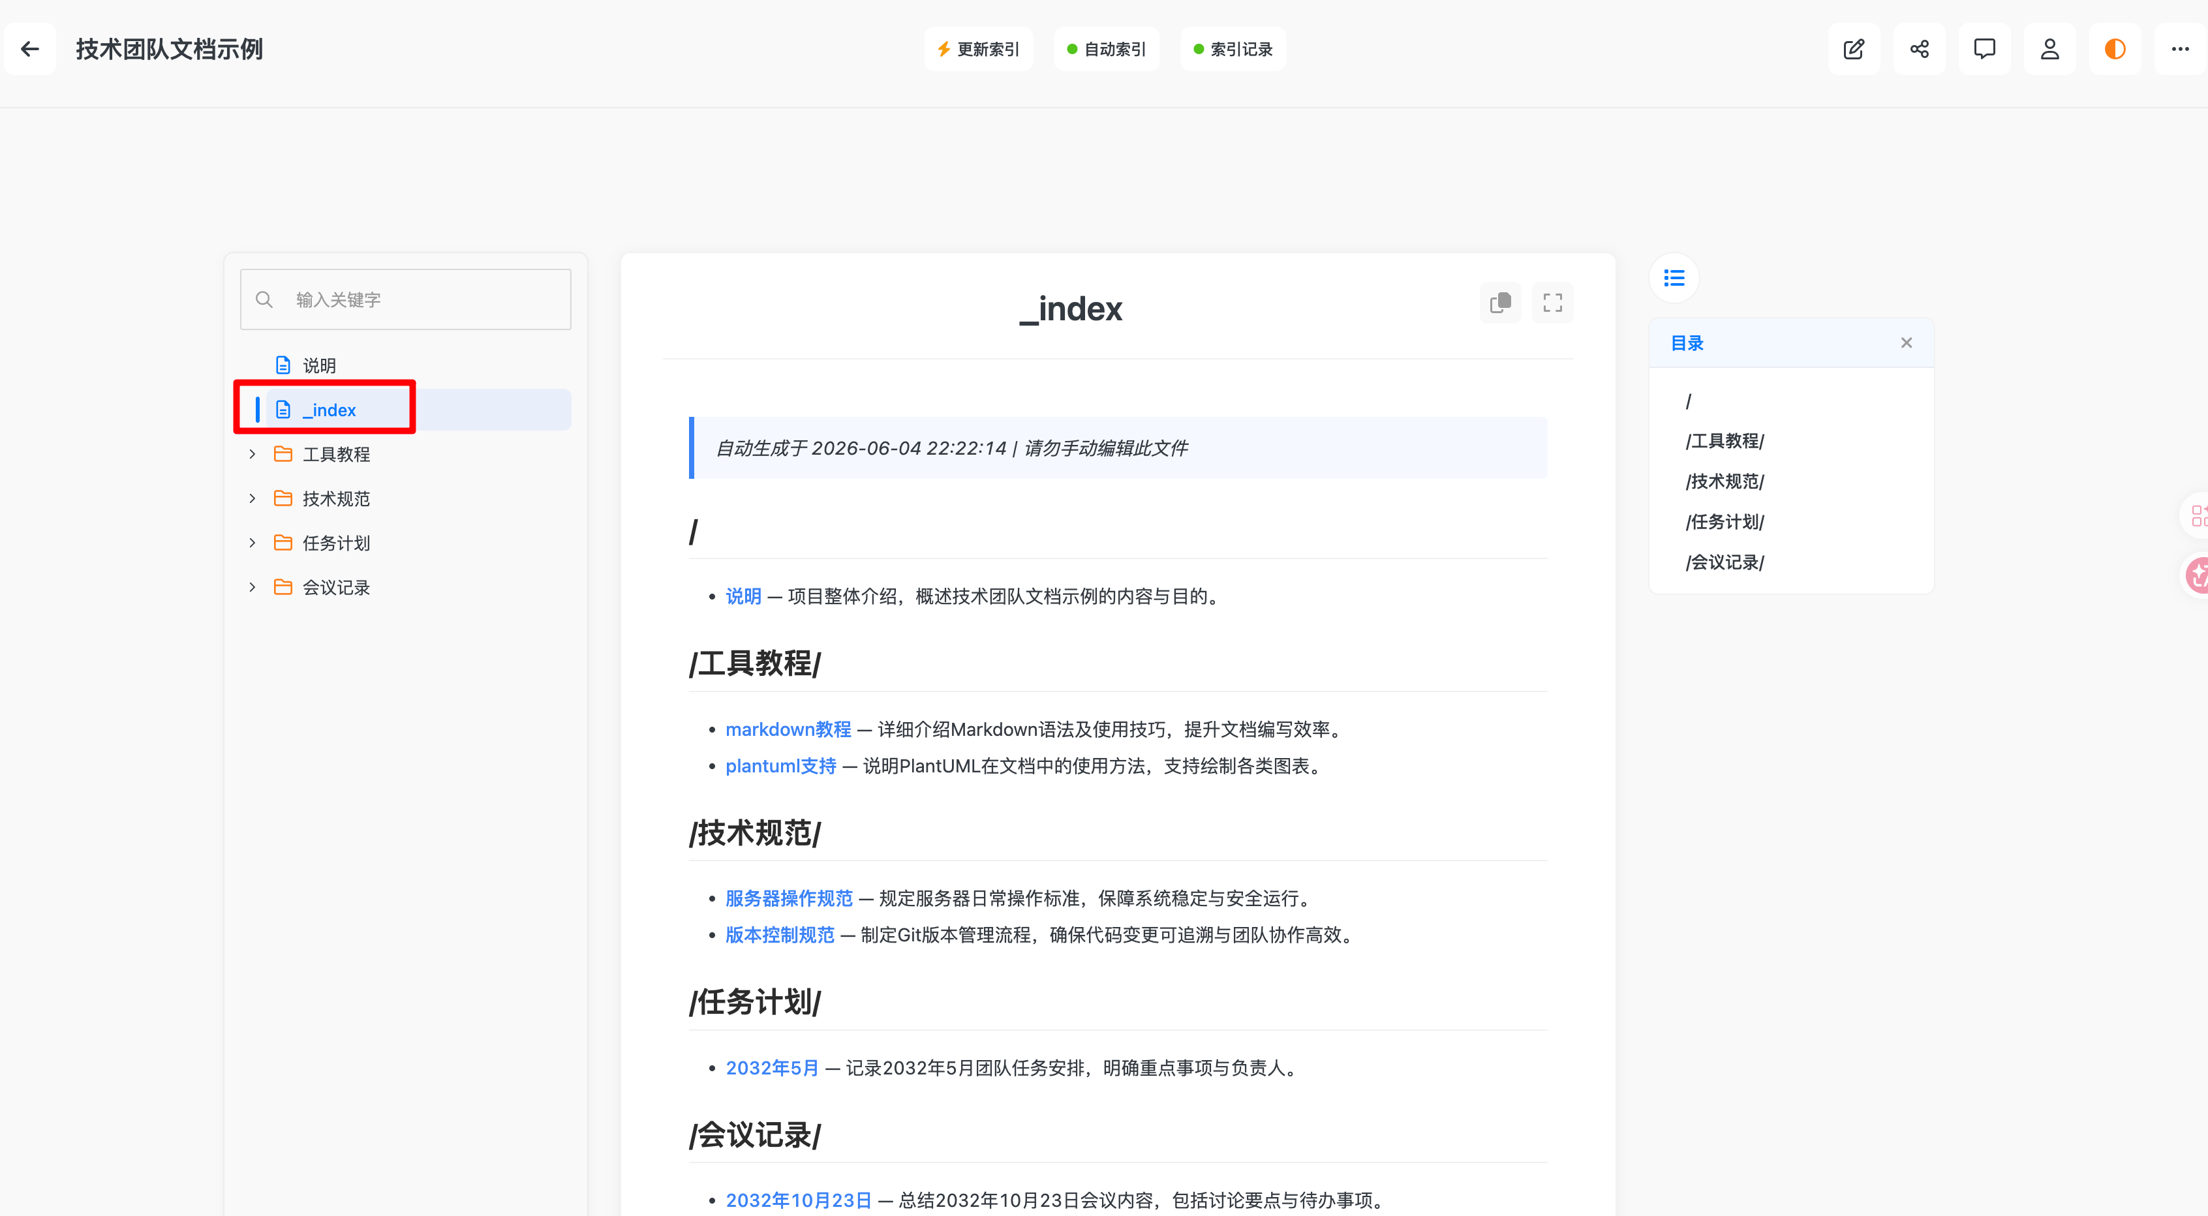Click the edit pencil icon
The width and height of the screenshot is (2208, 1216).
point(1853,49)
